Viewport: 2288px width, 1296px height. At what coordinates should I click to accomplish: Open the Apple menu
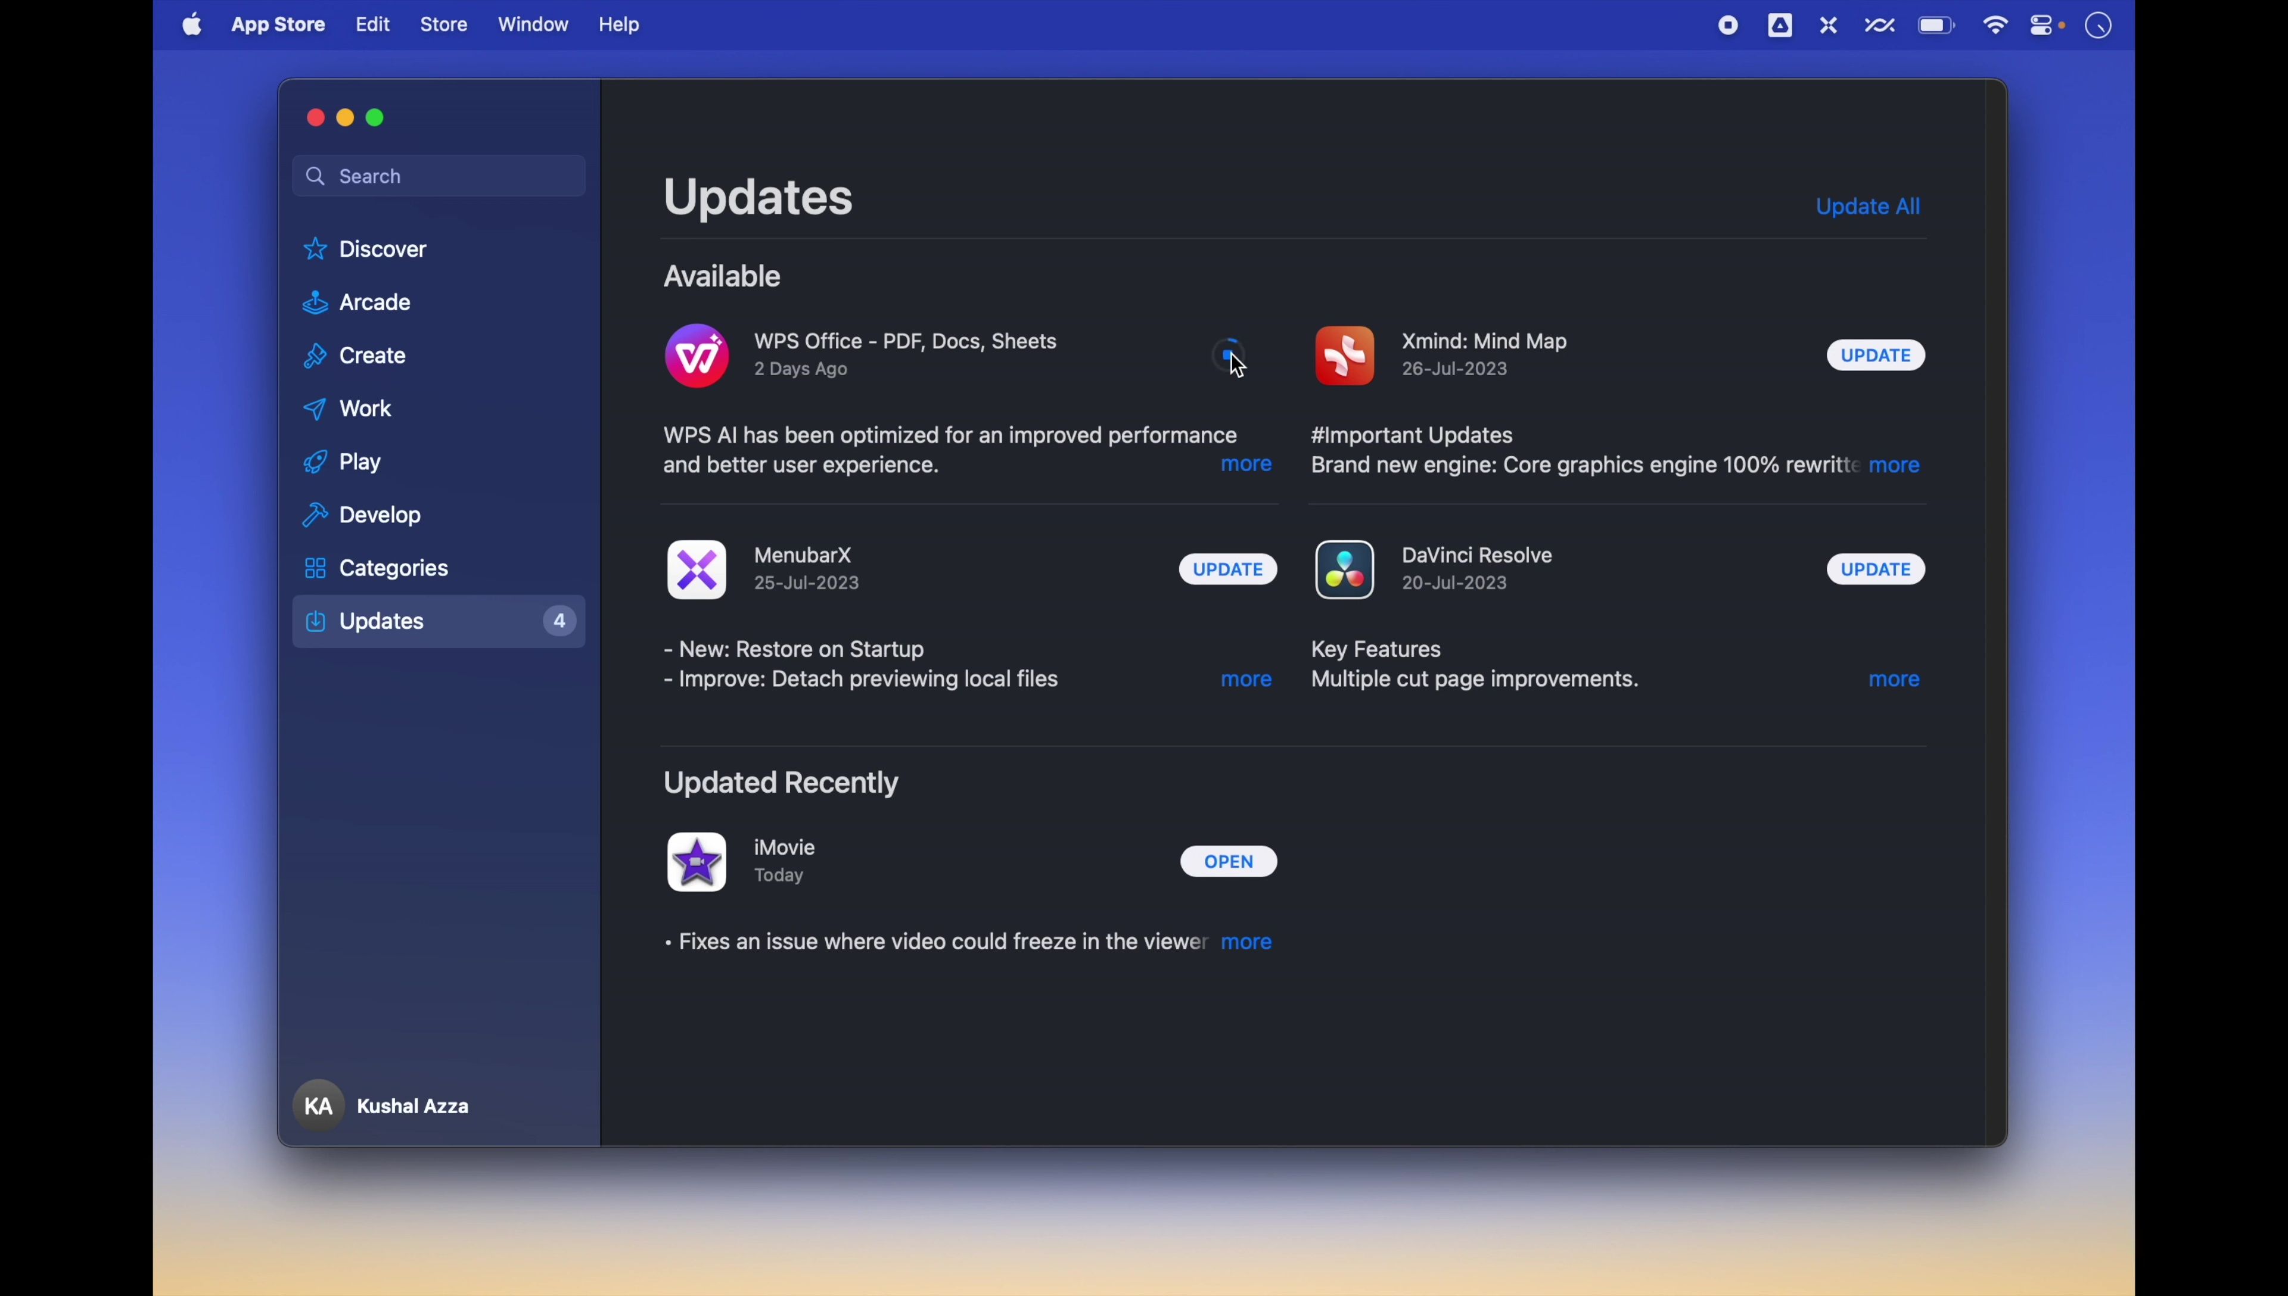192,25
